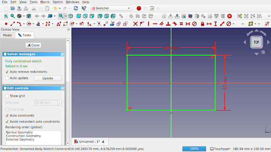Apply vertical constraint

(x=149, y=24)
